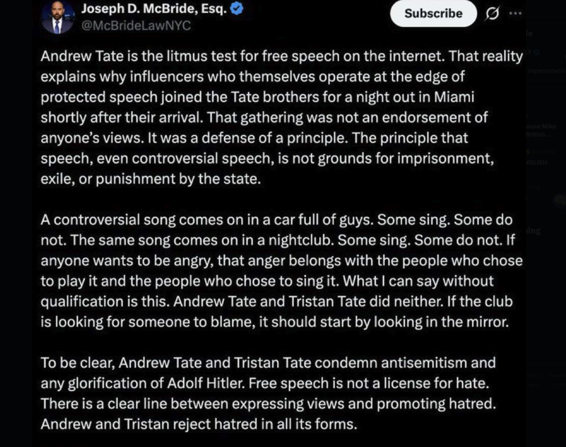Click the Grok slashed-circle icon
The image size is (566, 447).
(x=492, y=14)
